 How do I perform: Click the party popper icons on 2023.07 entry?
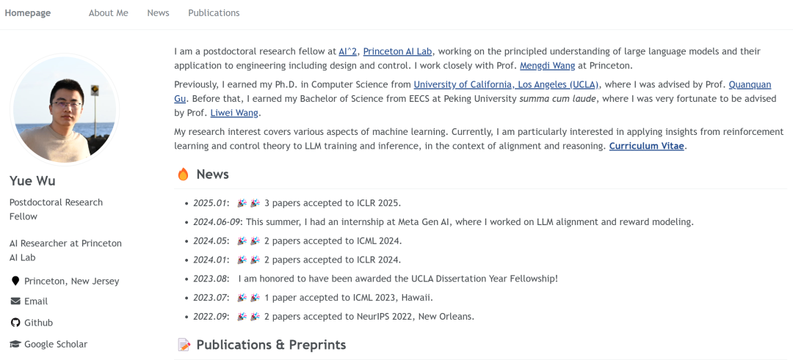click(x=248, y=298)
